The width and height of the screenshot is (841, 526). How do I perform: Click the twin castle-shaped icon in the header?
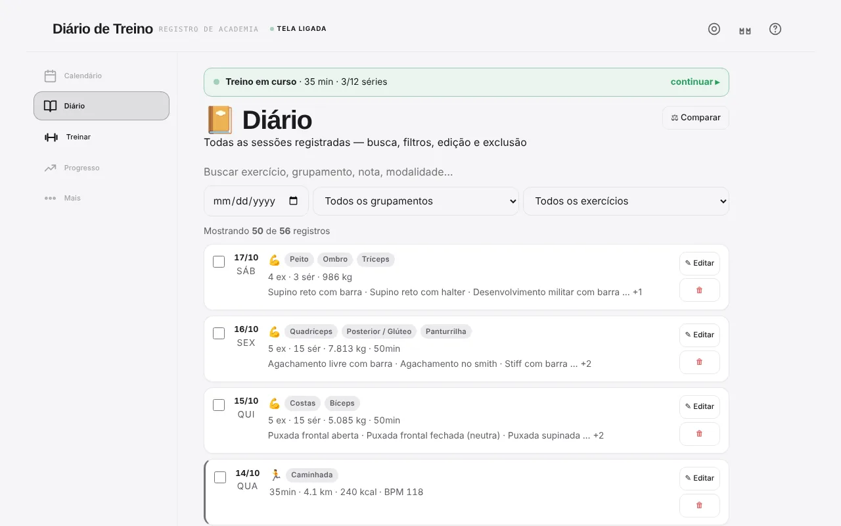click(744, 31)
